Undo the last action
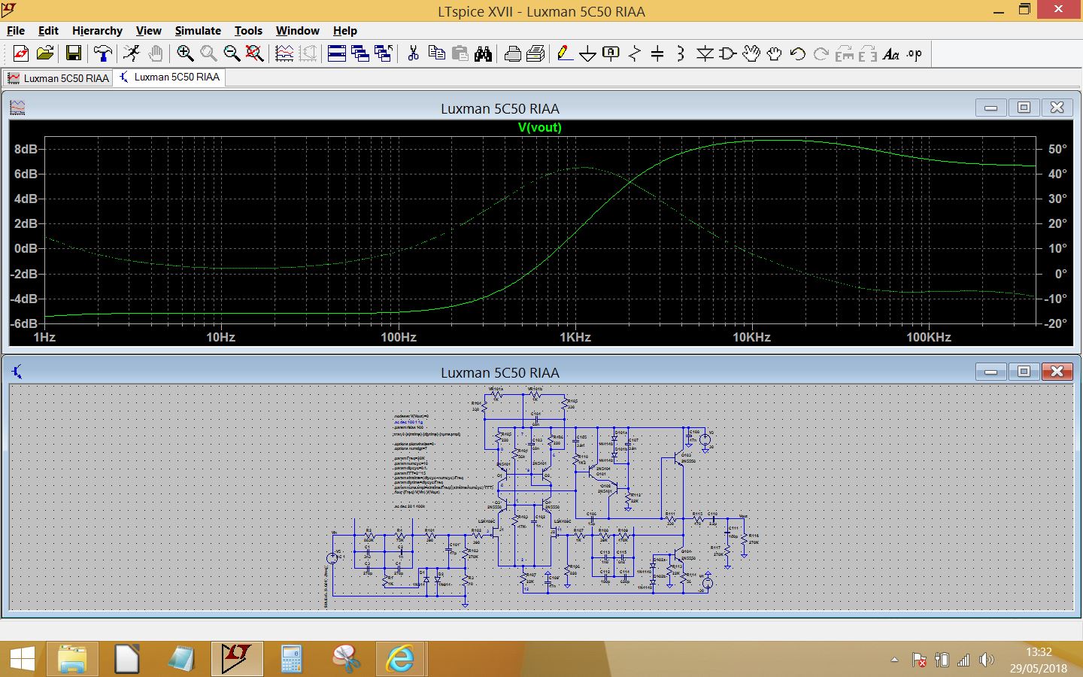Screen dimensions: 1083x677 [x=798, y=53]
